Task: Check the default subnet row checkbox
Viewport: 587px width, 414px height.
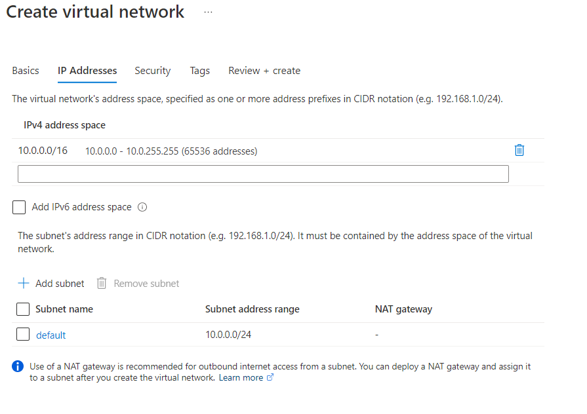Action: (23, 334)
